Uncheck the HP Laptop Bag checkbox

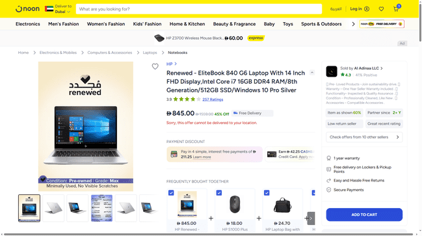point(267,193)
